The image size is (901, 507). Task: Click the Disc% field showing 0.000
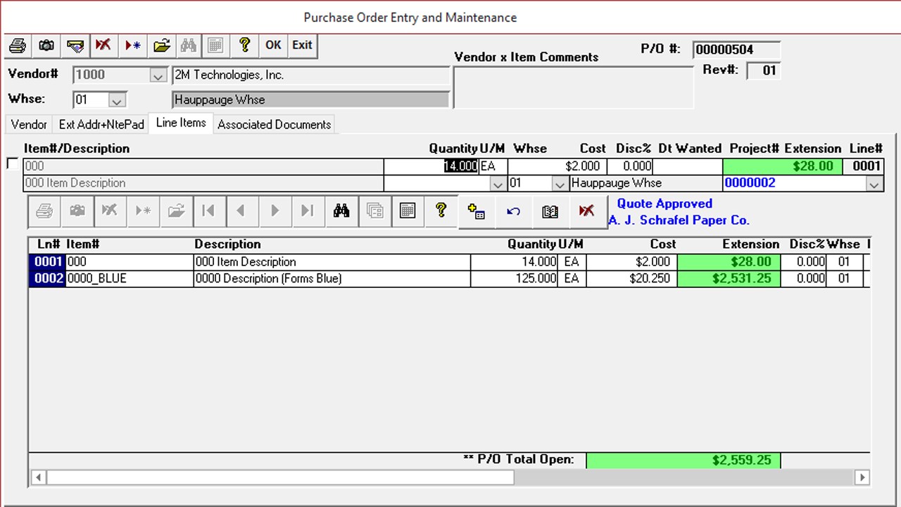click(629, 166)
